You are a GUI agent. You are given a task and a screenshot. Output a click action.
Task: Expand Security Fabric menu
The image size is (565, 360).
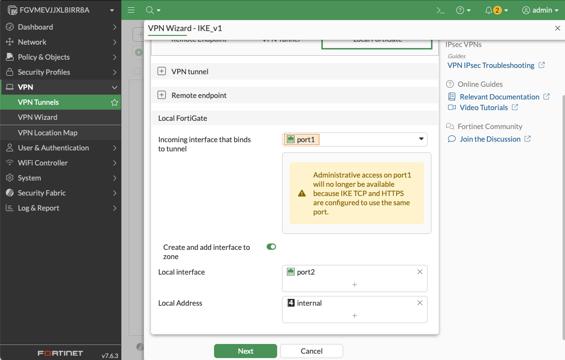coord(61,193)
